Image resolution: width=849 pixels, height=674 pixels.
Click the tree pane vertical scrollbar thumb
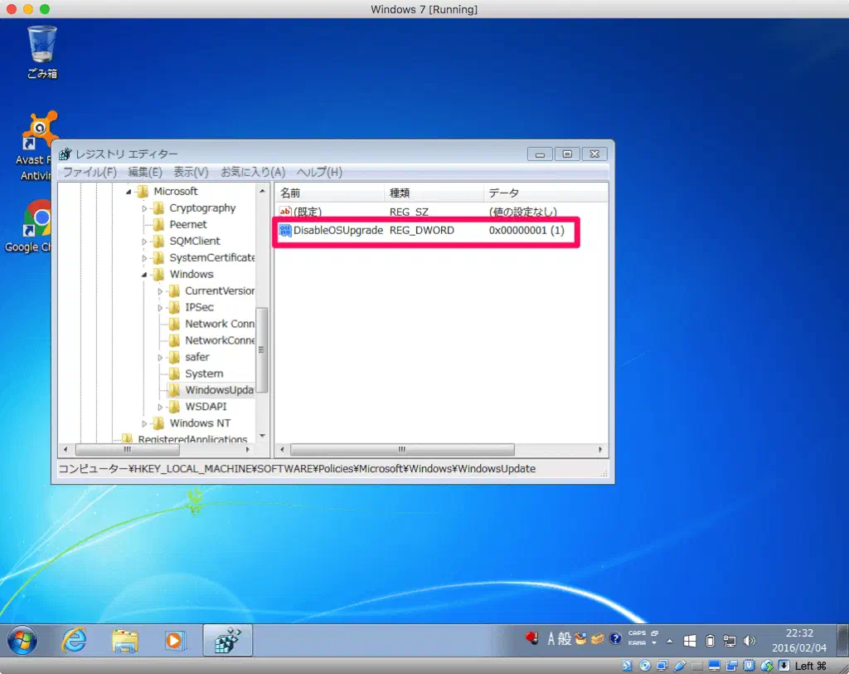pos(263,349)
